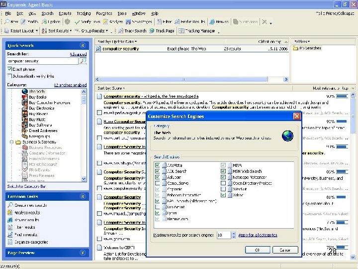Click the Search for text field
This screenshot has width=358, height=269.
tap(43, 61)
